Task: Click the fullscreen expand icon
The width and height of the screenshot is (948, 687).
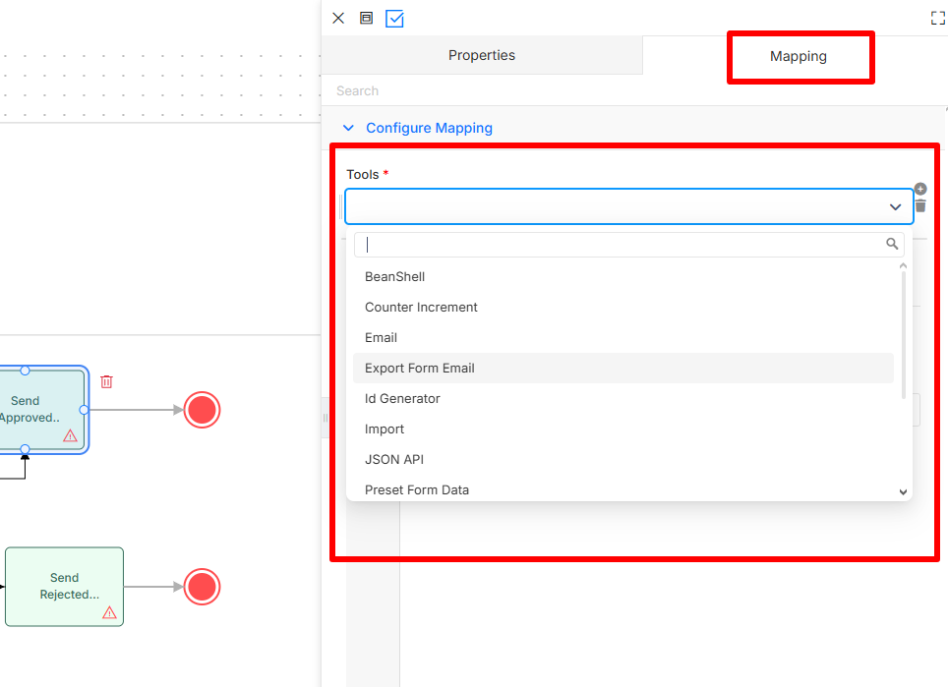Action: [x=938, y=19]
